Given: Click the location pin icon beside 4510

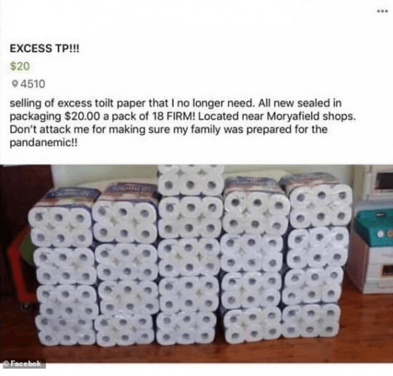Looking at the screenshot, I should coord(15,84).
